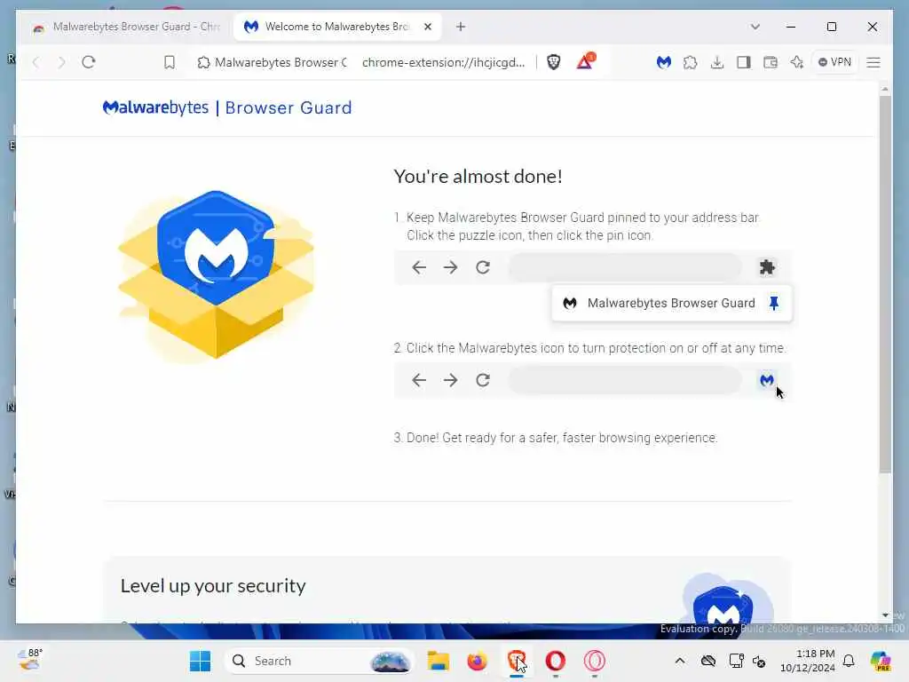Open Brave Rewards triangle icon
Image resolution: width=909 pixels, height=682 pixels.
pos(585,61)
